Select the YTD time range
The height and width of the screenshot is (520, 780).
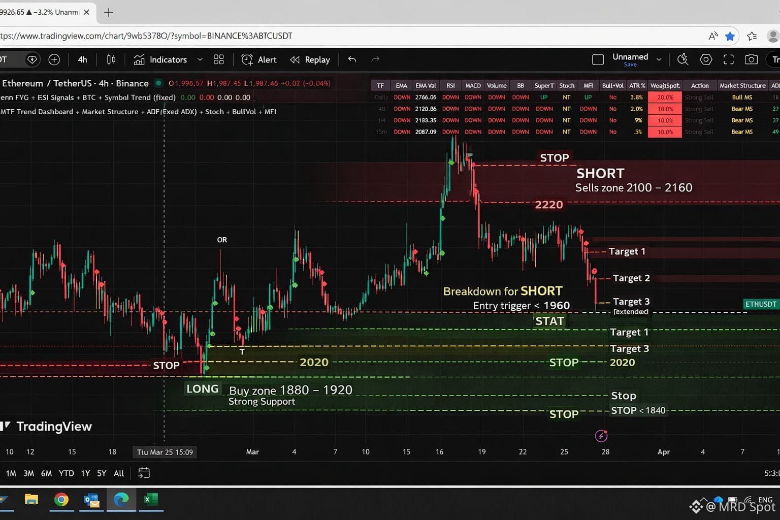pos(66,473)
